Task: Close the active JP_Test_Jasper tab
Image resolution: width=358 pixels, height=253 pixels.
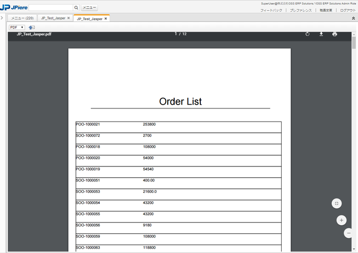Action: [x=106, y=19]
